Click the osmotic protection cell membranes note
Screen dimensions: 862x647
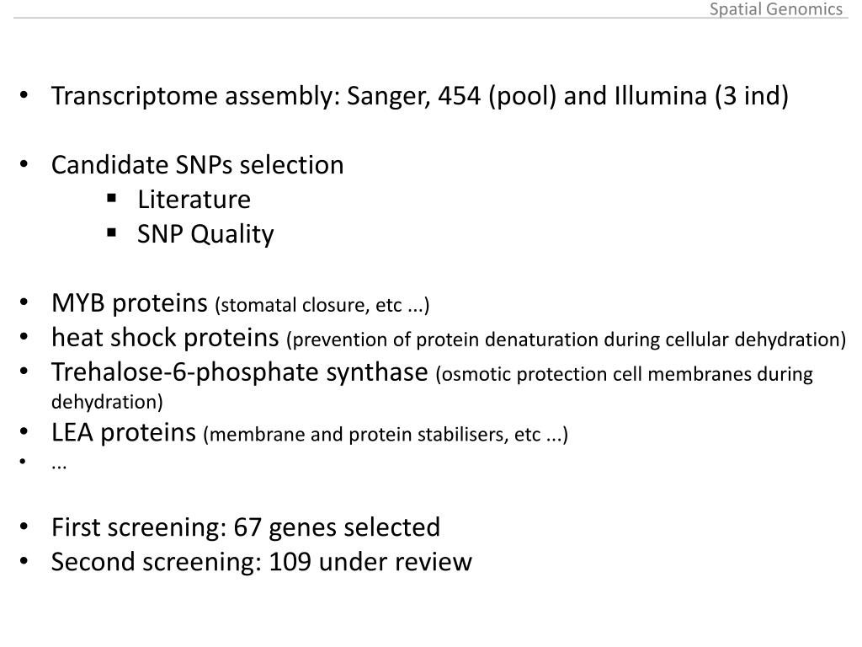tap(624, 374)
